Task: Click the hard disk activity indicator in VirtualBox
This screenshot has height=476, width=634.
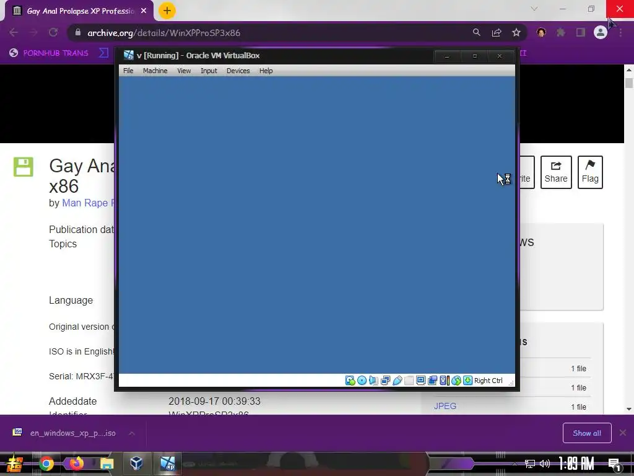Action: pos(350,381)
